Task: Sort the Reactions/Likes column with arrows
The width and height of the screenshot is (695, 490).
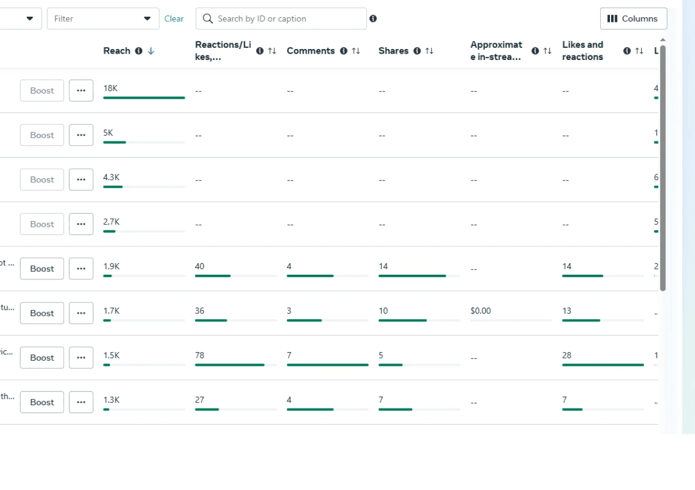Action: (272, 51)
